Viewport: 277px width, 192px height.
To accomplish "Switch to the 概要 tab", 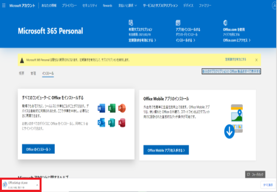I will click(22, 73).
